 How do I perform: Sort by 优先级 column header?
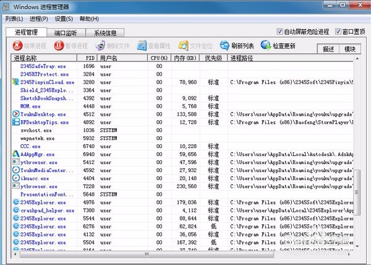(213, 58)
